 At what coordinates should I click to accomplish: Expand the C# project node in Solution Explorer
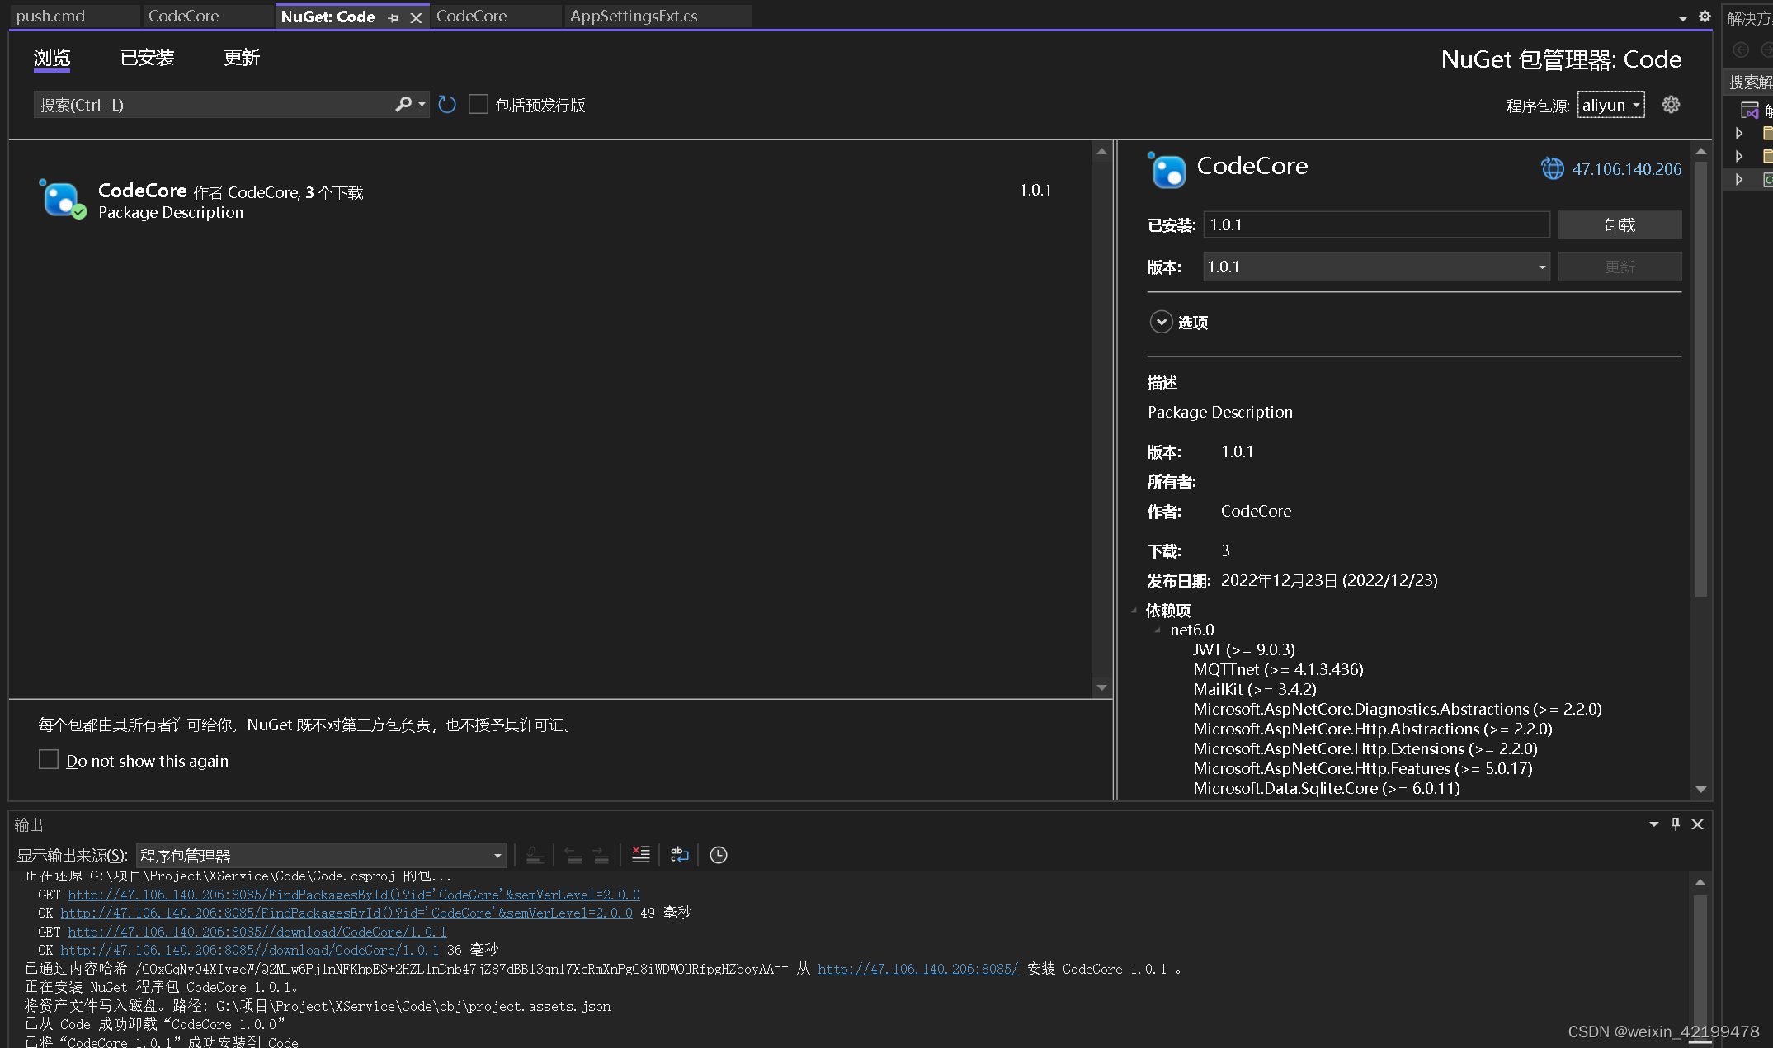1739,179
